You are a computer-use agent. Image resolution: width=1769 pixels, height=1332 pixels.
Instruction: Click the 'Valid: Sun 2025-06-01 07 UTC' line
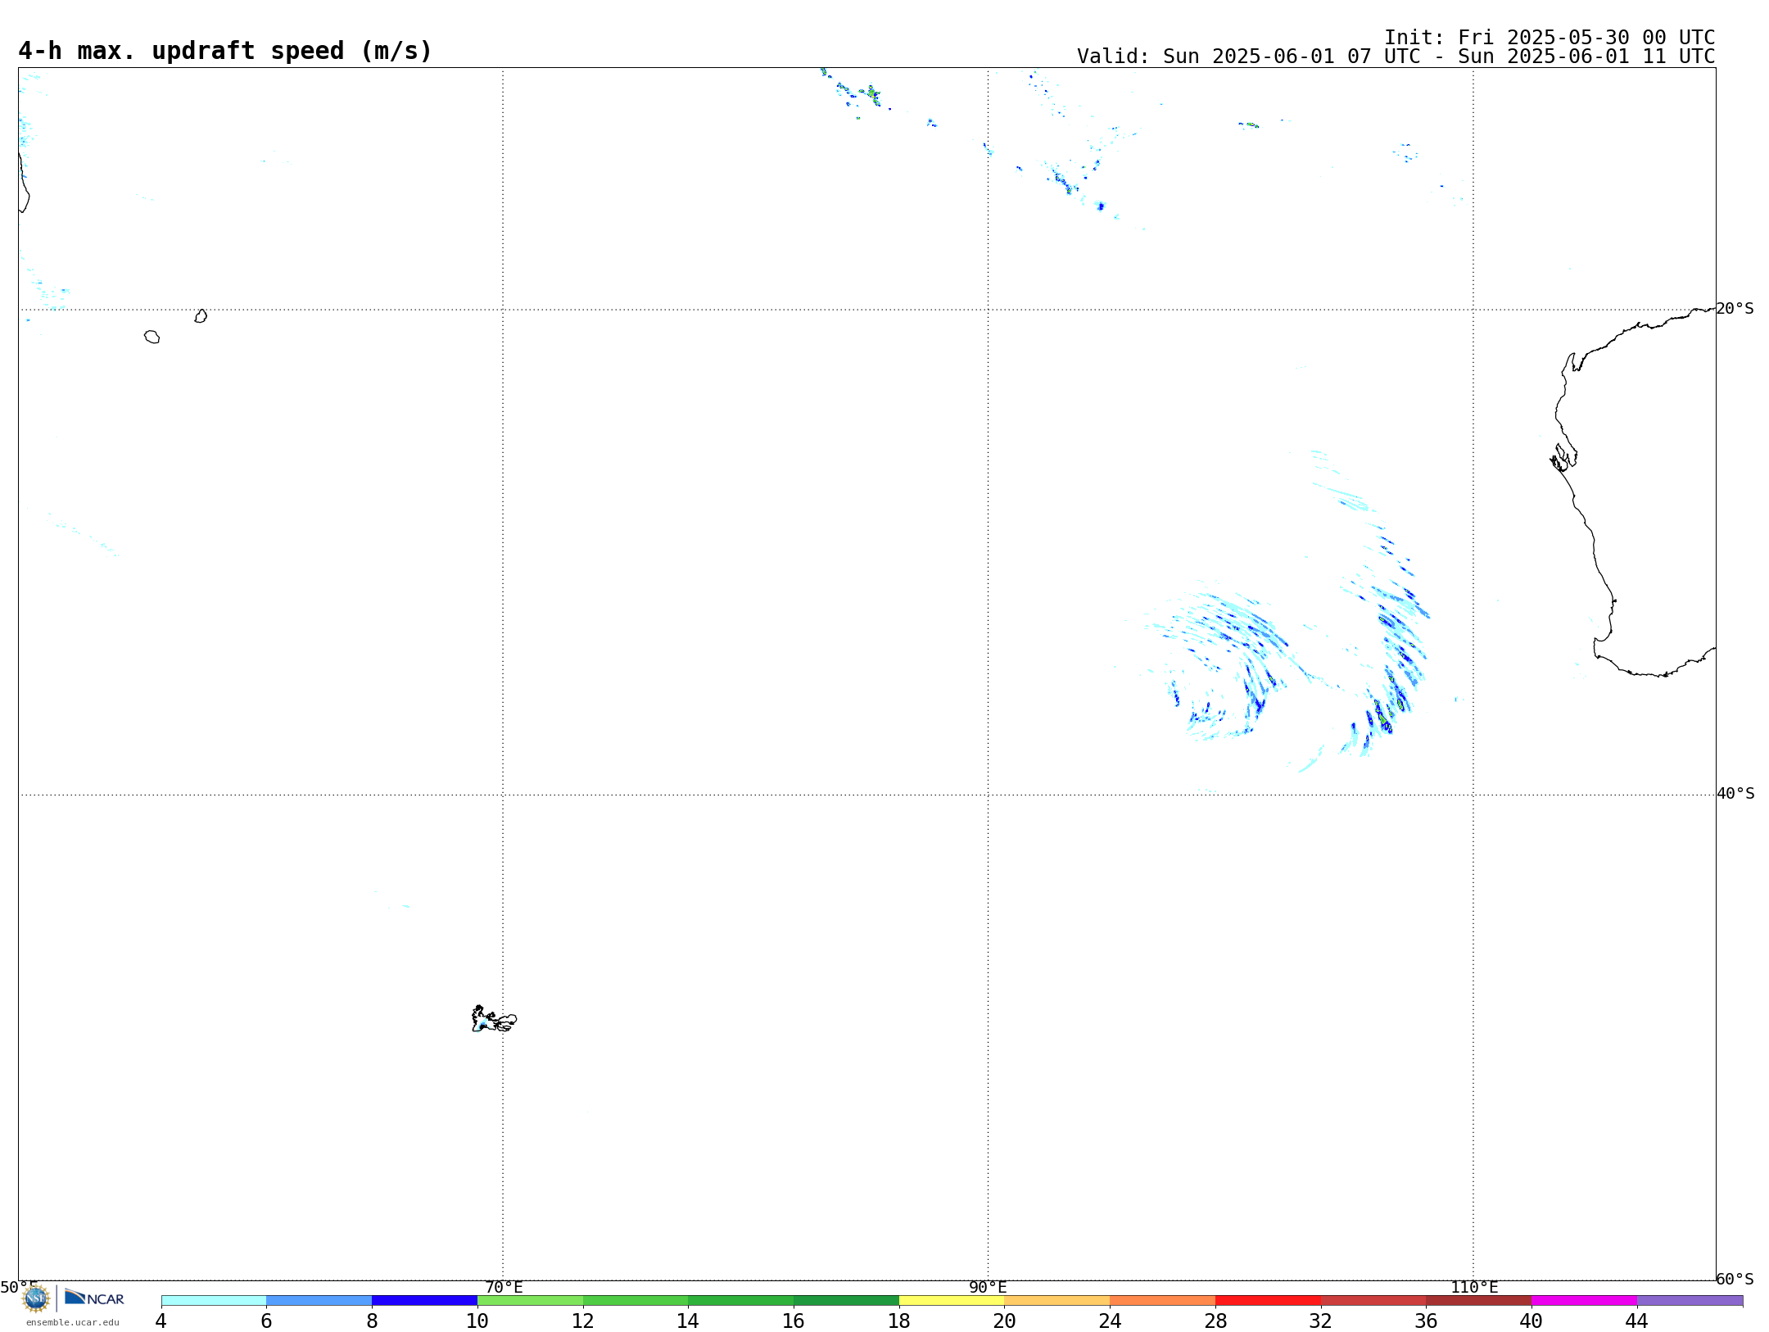(x=1396, y=57)
